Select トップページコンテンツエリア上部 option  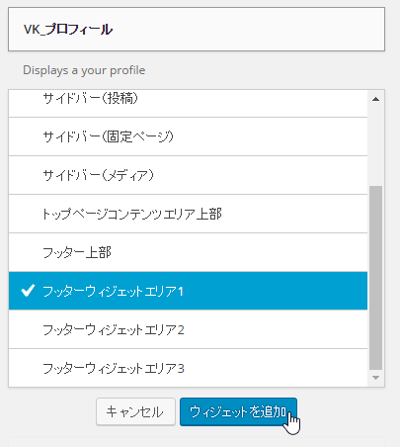[188, 214]
